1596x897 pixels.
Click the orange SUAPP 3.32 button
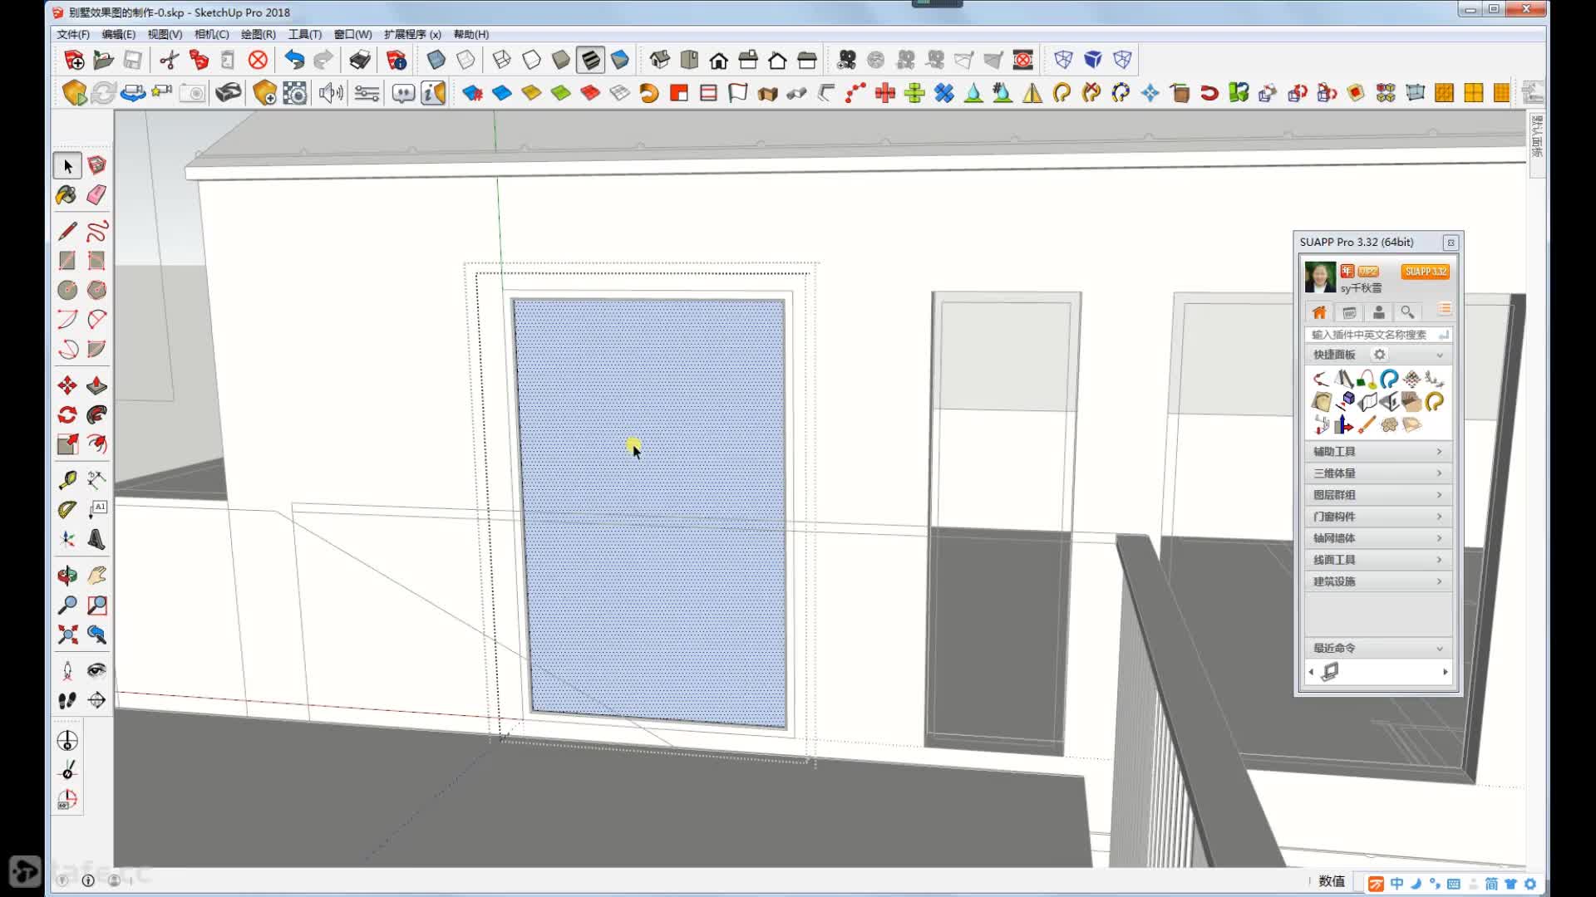pos(1426,272)
